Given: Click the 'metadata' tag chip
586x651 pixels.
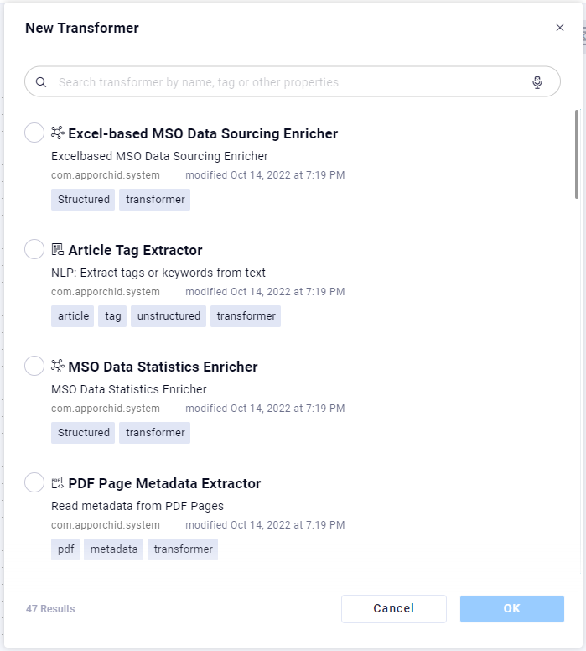Looking at the screenshot, I should pyautogui.click(x=114, y=549).
